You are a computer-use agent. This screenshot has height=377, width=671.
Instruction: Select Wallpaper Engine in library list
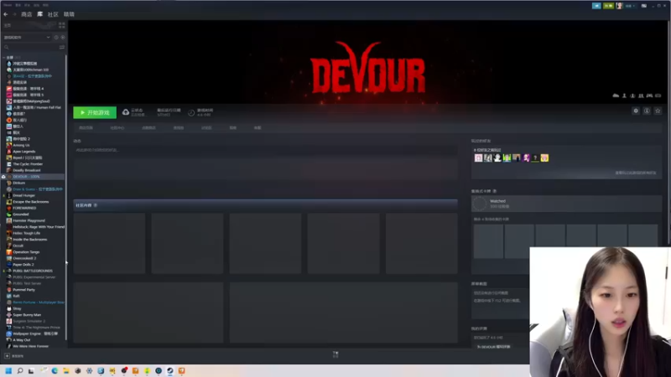(34, 333)
